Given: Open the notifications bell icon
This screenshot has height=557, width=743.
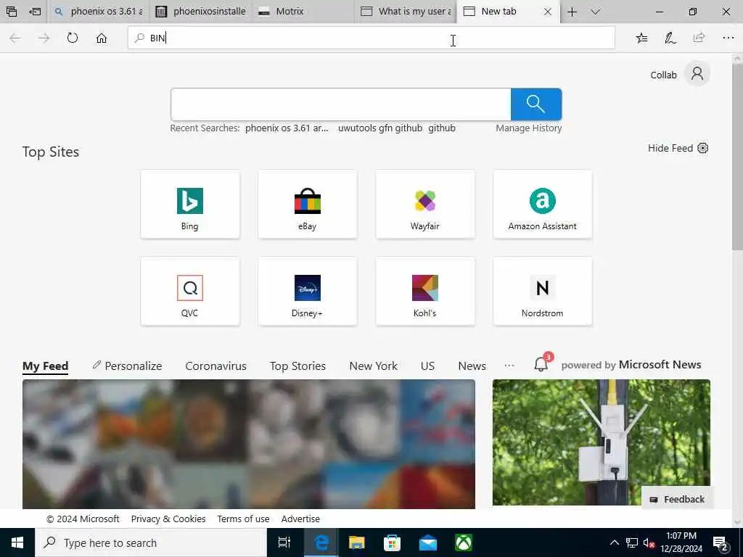Looking at the screenshot, I should tap(541, 363).
